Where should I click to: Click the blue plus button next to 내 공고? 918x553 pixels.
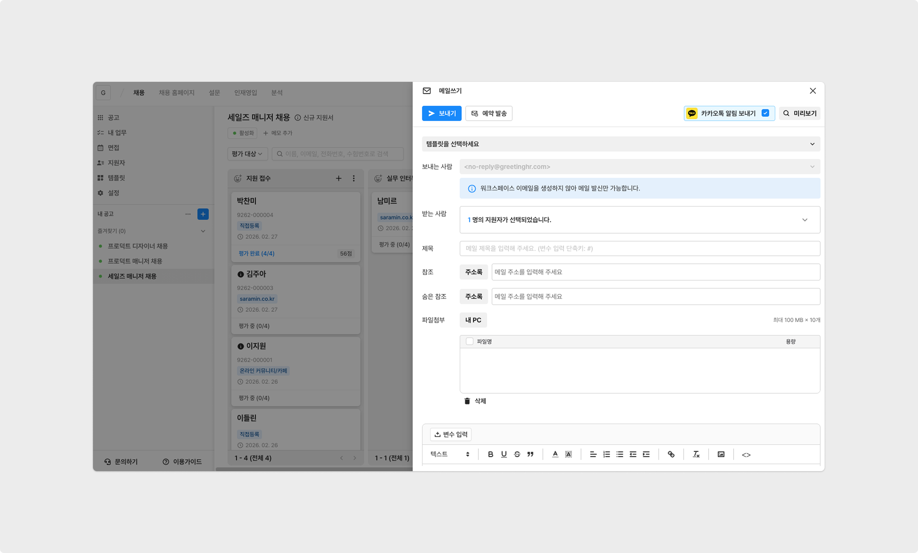point(203,214)
